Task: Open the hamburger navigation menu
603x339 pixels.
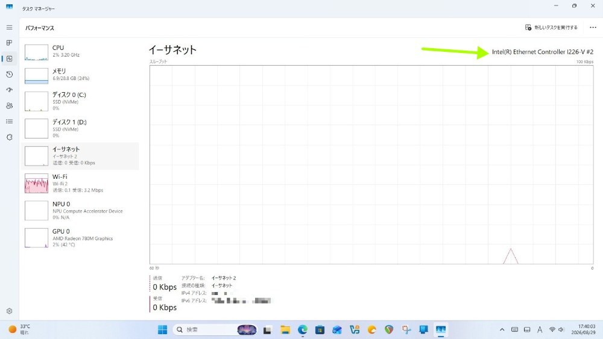Action: (x=9, y=28)
